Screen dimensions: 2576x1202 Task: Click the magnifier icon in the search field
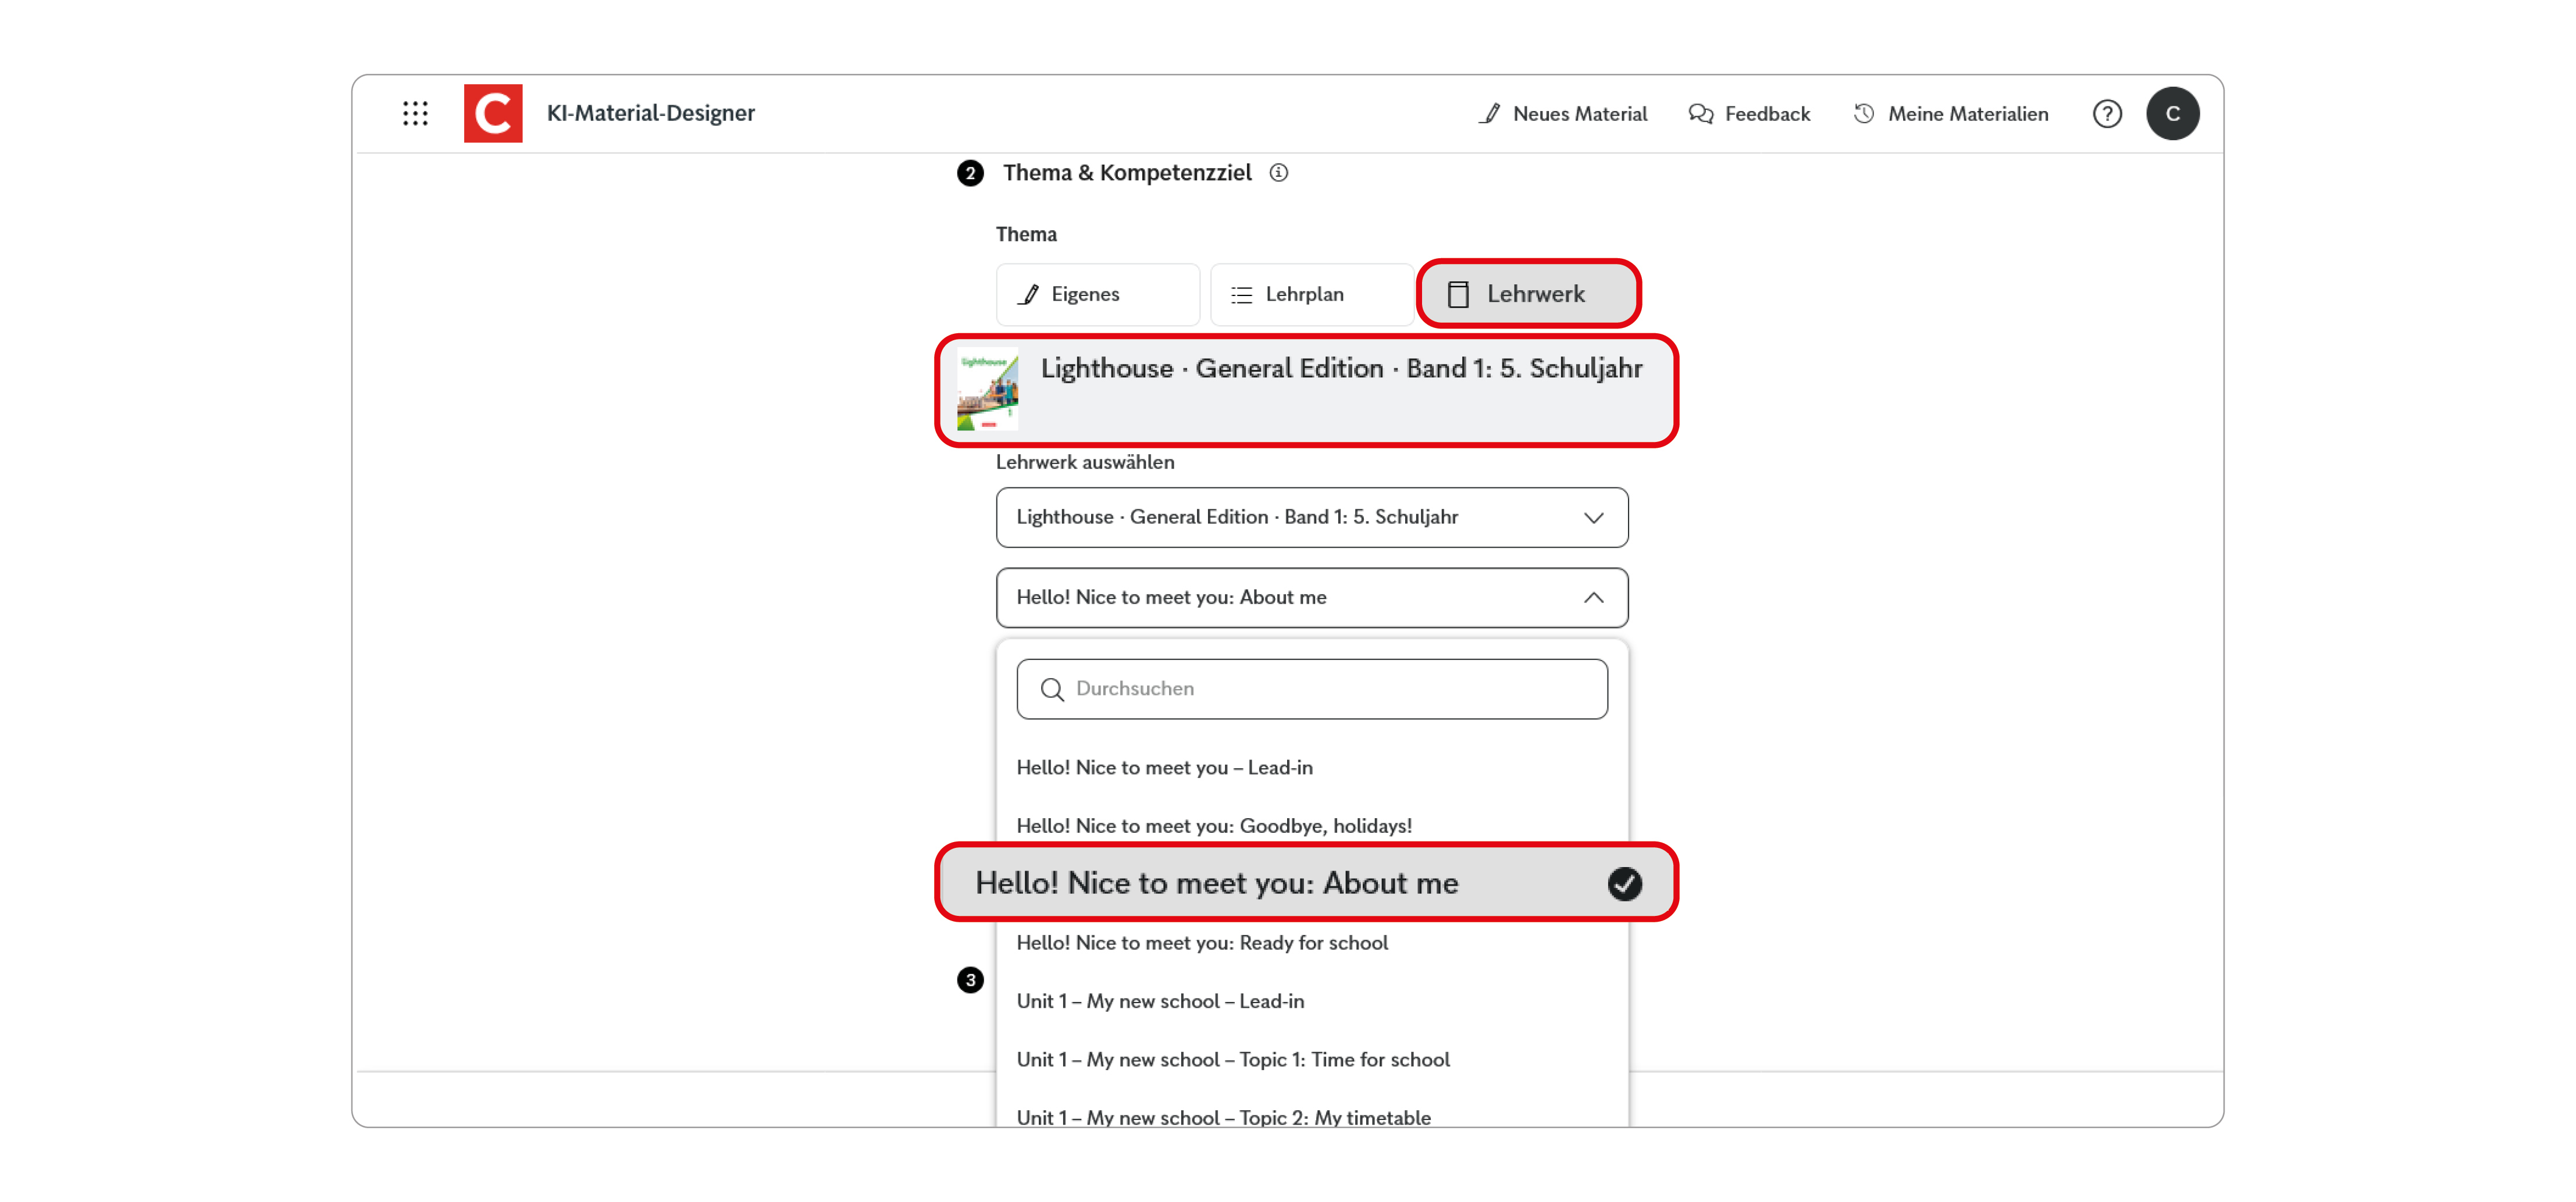[x=1052, y=689]
